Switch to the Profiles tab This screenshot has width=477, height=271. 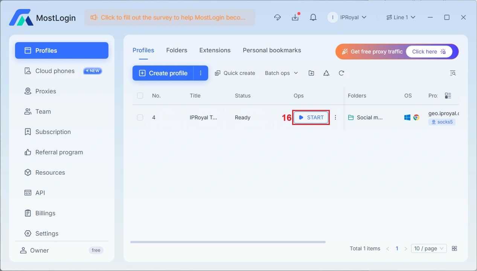point(143,50)
